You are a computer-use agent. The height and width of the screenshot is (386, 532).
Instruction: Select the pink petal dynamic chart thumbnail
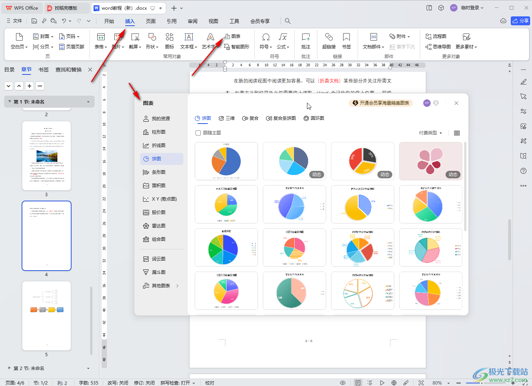pos(431,161)
